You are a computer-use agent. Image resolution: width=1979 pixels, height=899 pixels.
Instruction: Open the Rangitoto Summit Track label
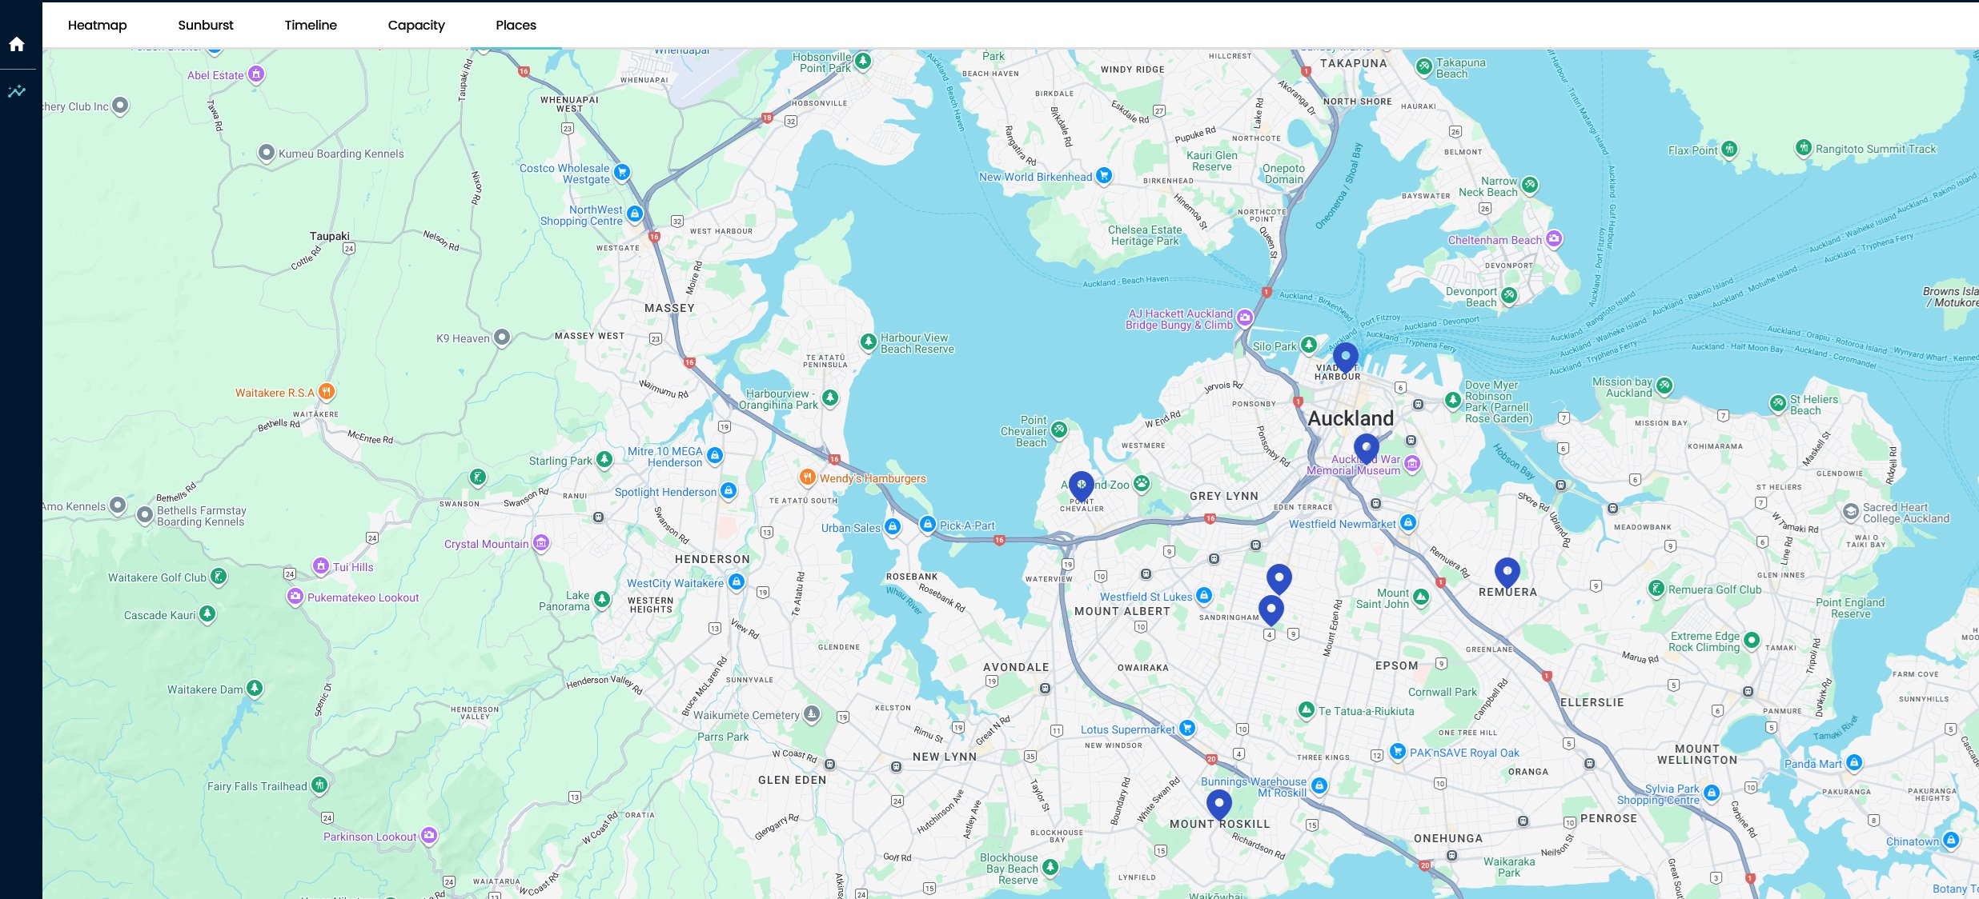1875,149
